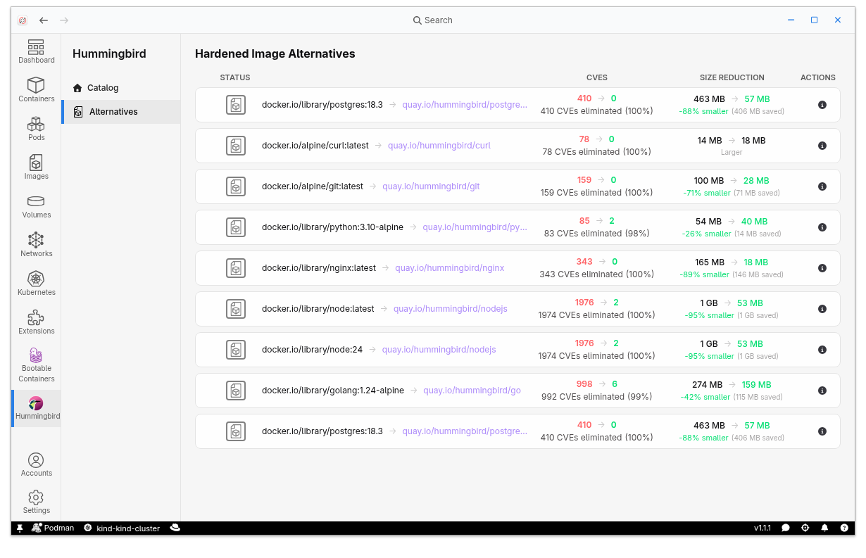Click status image icon of alpine/git row

coord(236,186)
